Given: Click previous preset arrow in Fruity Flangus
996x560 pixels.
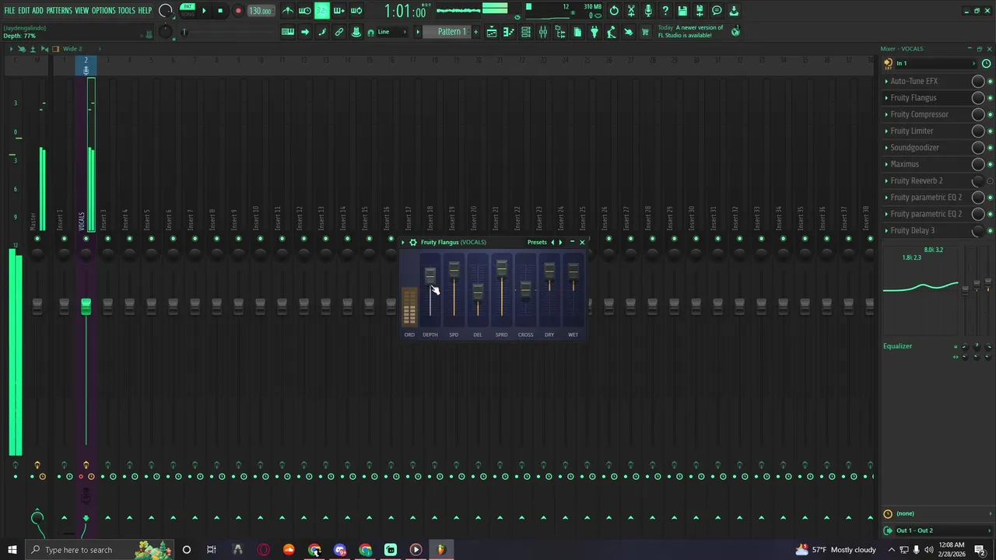Looking at the screenshot, I should click(x=552, y=242).
